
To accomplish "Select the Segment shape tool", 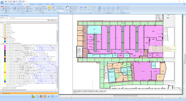I will (x=43, y=7).
